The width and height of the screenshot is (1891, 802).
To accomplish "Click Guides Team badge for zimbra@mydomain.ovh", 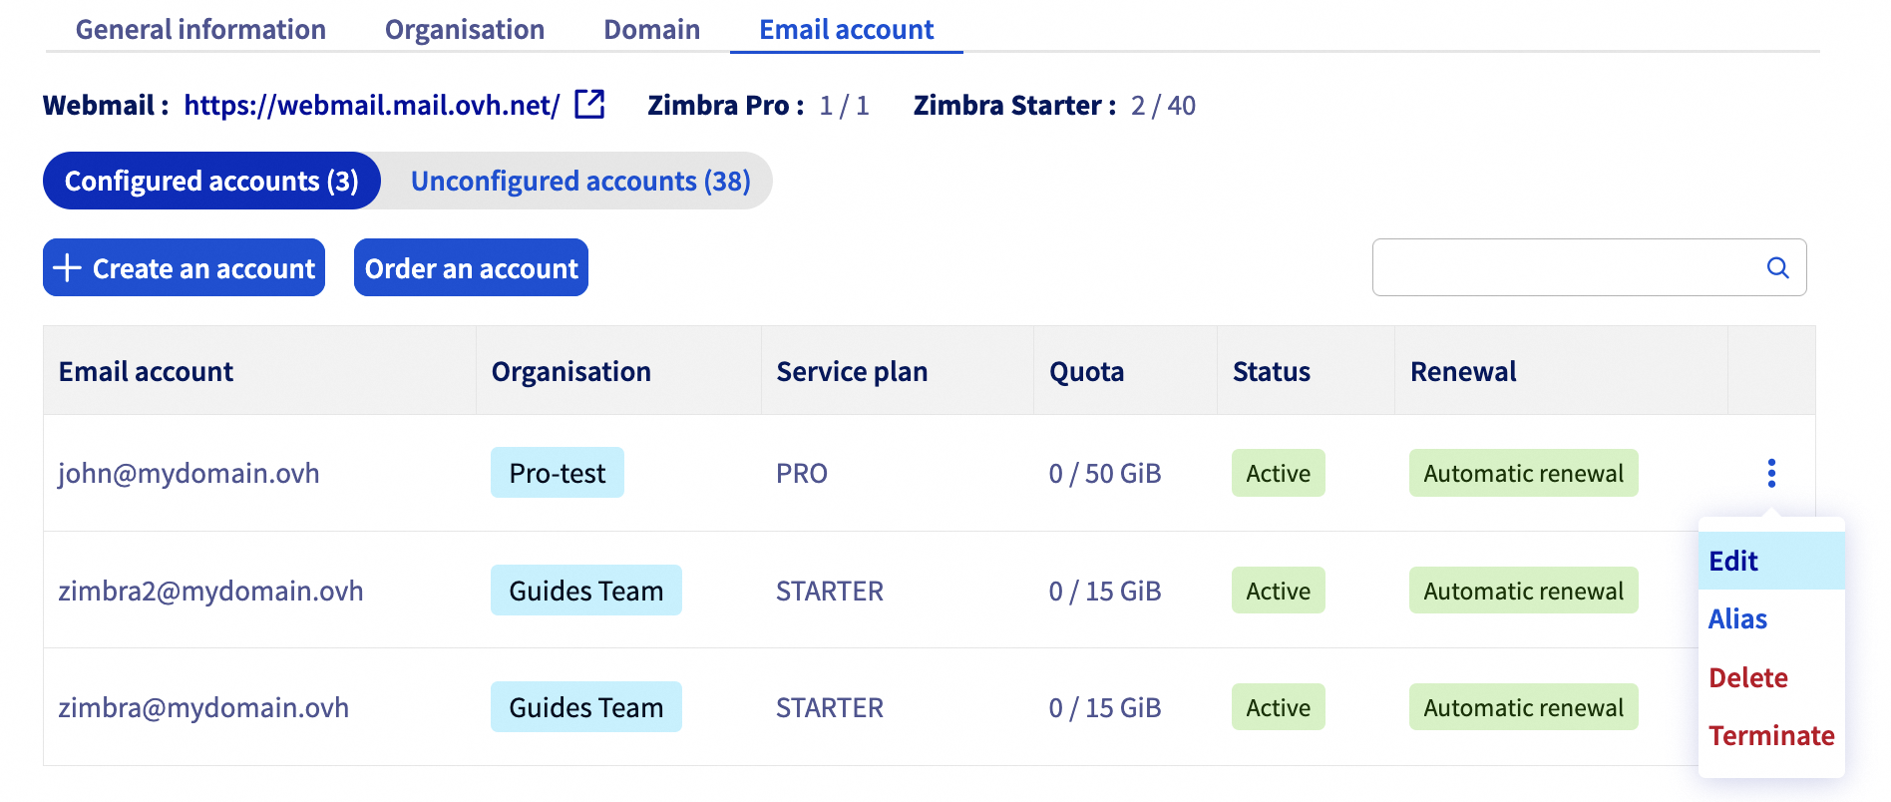I will (586, 707).
